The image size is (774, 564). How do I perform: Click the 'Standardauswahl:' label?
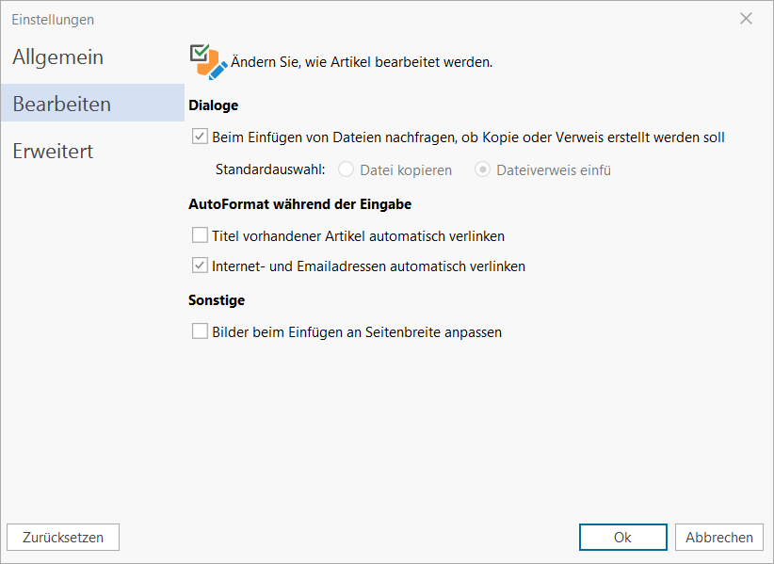point(270,170)
